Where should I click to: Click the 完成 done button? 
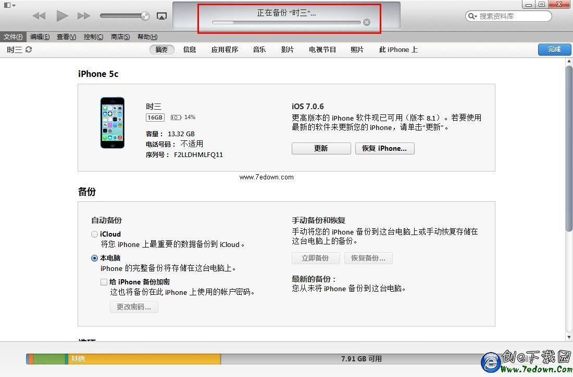click(x=554, y=49)
